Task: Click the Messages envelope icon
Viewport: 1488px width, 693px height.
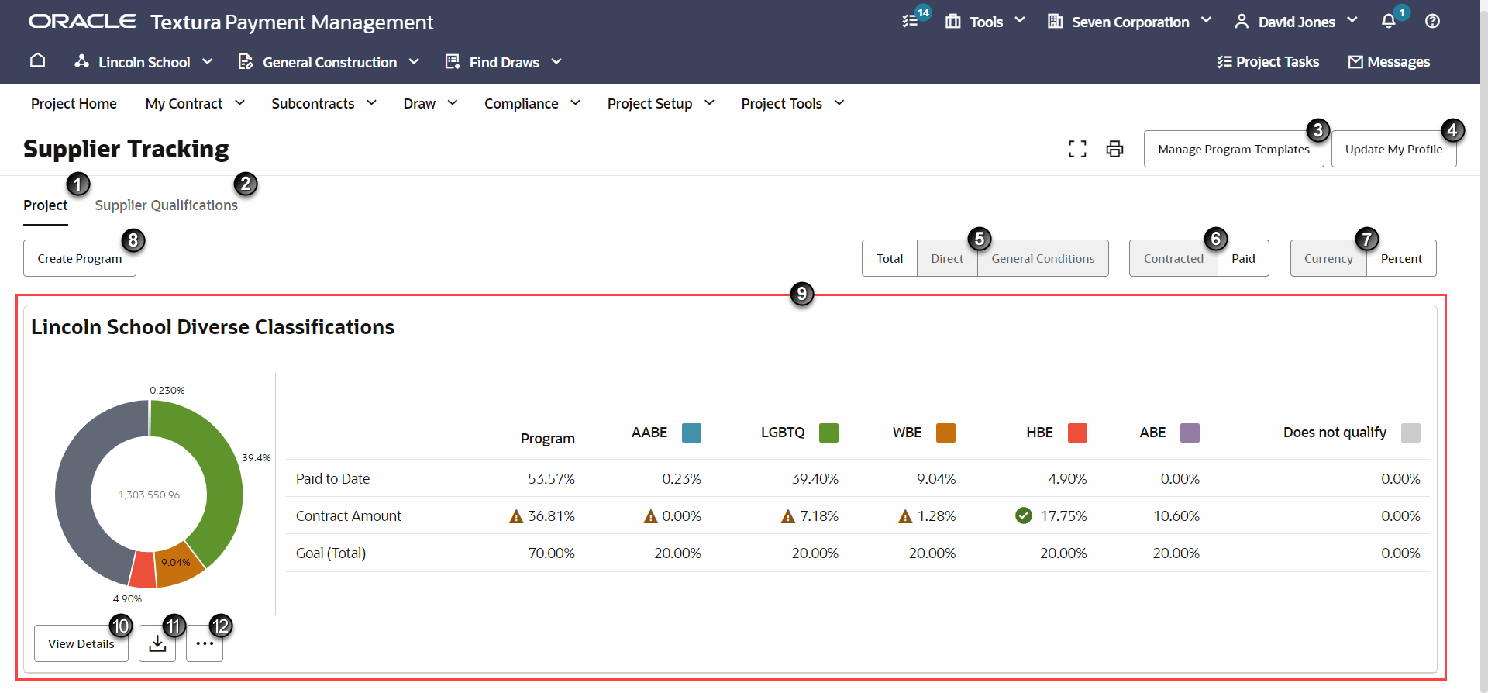Action: click(1355, 62)
